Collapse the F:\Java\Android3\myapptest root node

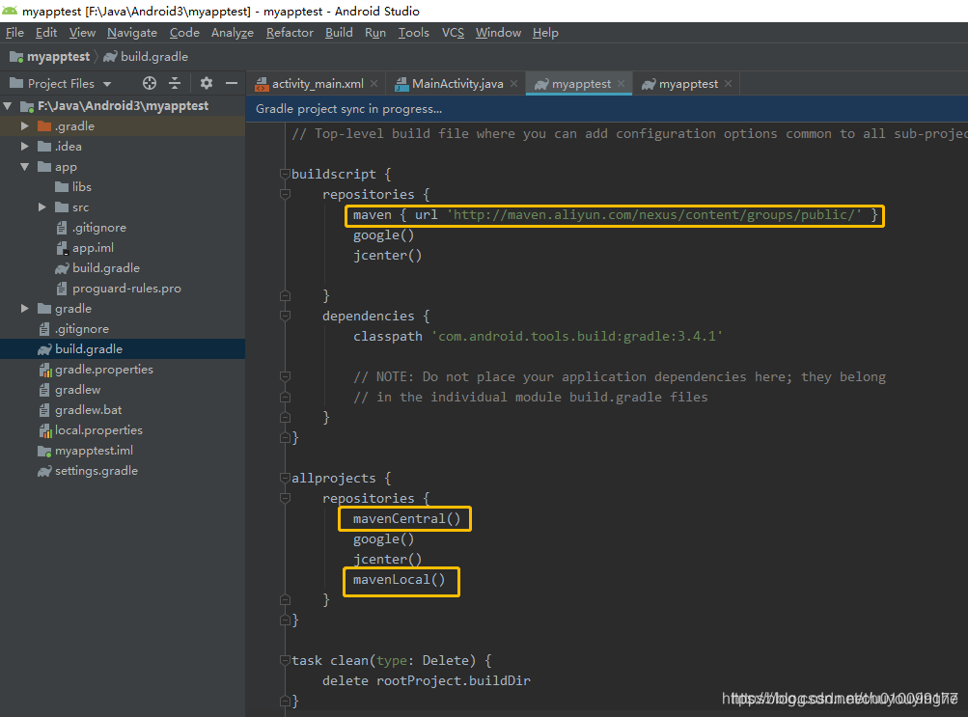(8, 106)
